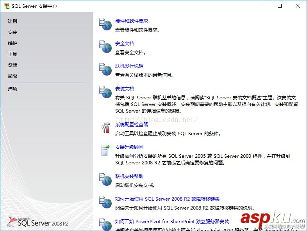The width and height of the screenshot is (307, 231).
Task: Open the 联机安装帮助 link
Action: click(x=129, y=176)
